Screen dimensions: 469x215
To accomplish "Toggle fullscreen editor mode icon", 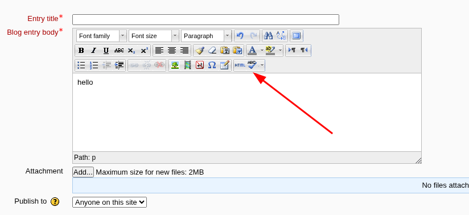I will [296, 36].
